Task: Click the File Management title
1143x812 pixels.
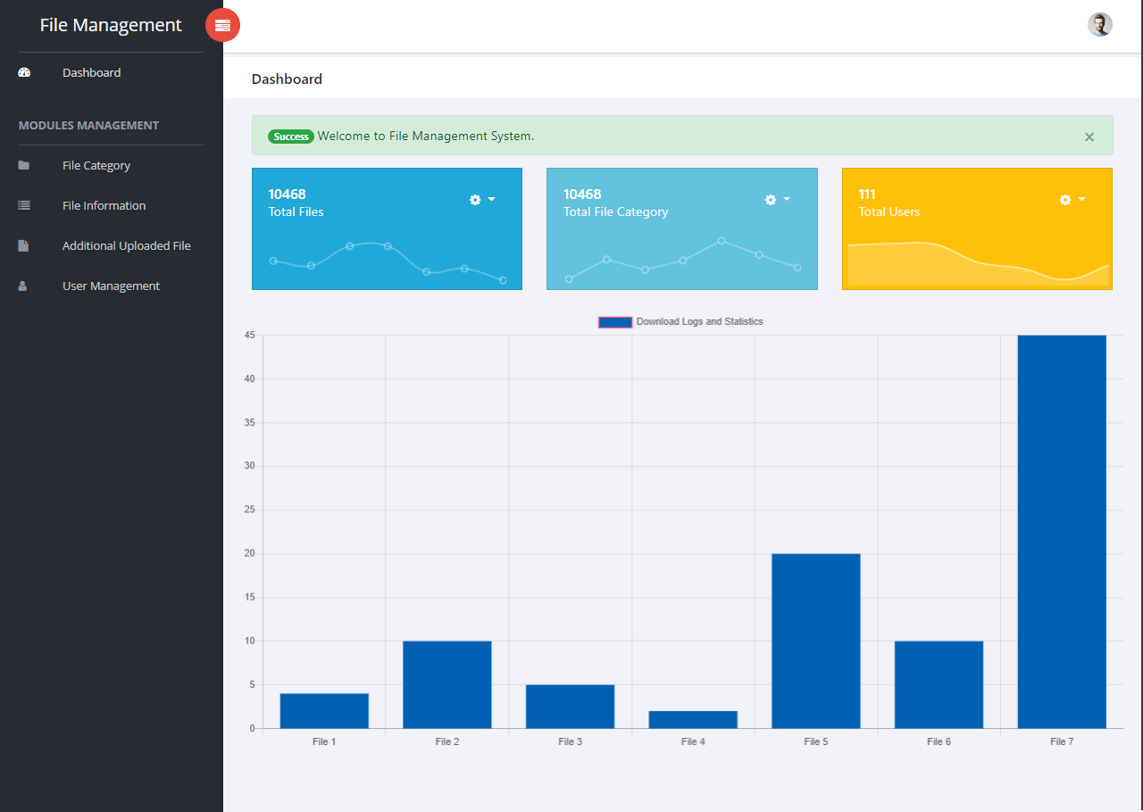Action: pyautogui.click(x=111, y=25)
